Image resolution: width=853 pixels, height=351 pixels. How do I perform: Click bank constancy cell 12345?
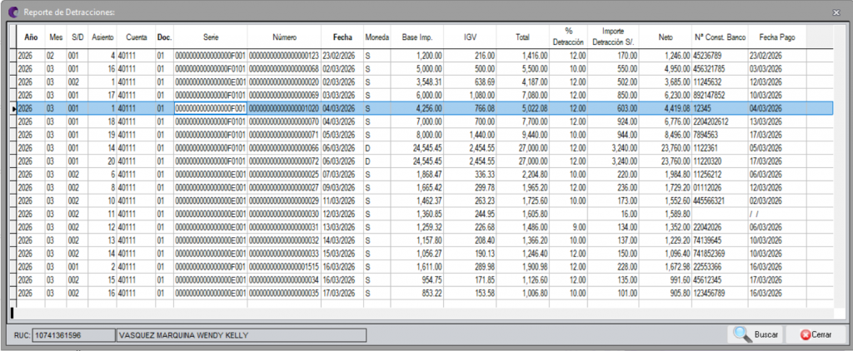coord(721,109)
